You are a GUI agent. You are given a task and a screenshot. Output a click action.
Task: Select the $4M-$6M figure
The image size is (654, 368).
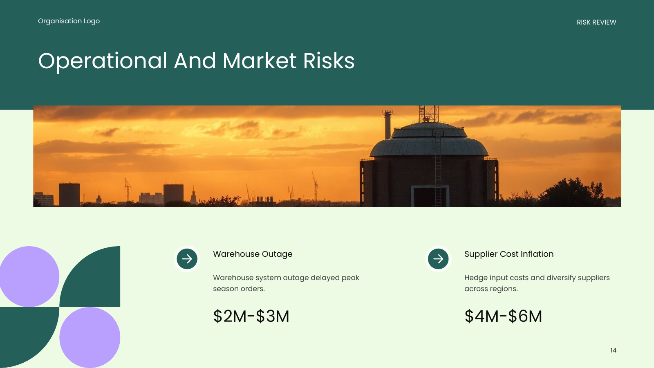click(503, 316)
